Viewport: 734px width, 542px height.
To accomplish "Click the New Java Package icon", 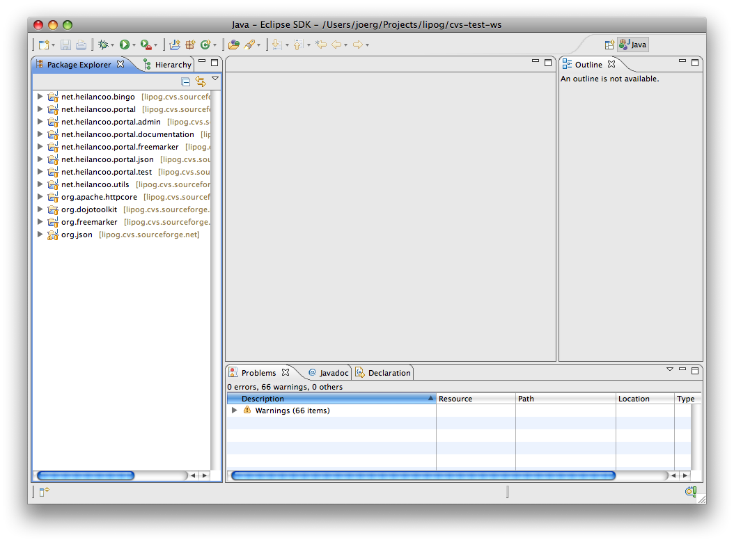I will (189, 45).
